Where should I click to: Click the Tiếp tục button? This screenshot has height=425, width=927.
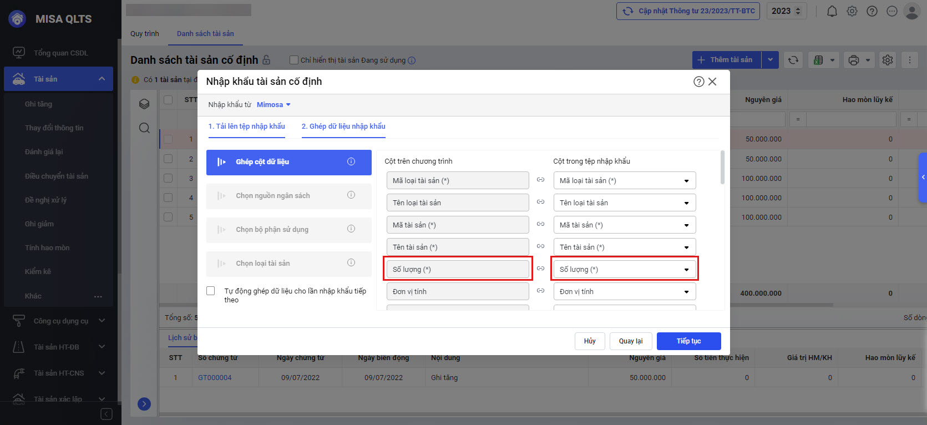click(688, 341)
